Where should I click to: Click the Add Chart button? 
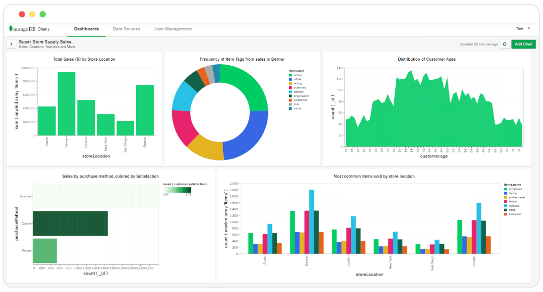523,44
